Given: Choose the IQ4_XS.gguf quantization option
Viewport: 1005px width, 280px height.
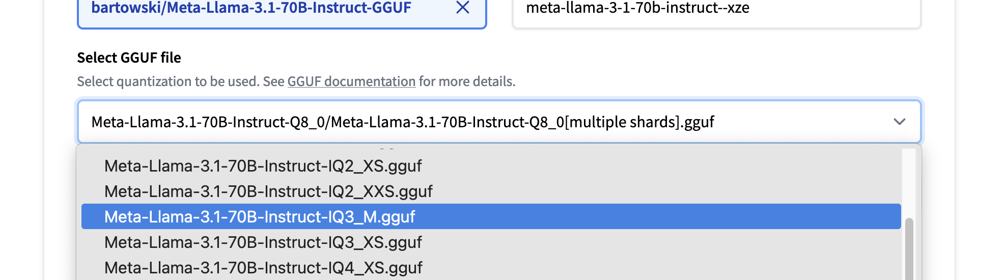Looking at the screenshot, I should click(x=263, y=268).
